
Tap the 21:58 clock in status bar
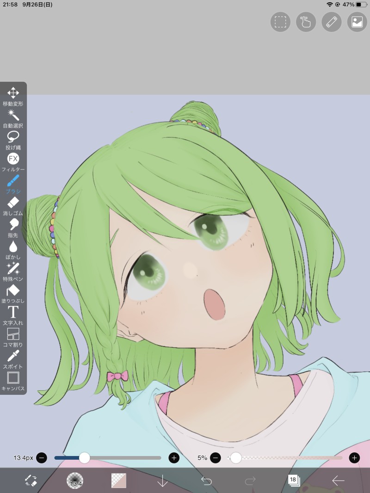pos(10,5)
